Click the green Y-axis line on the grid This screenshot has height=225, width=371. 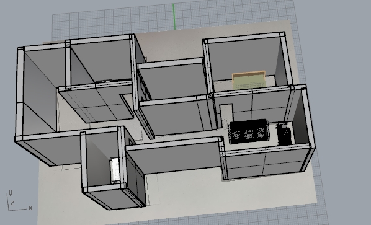tap(174, 17)
